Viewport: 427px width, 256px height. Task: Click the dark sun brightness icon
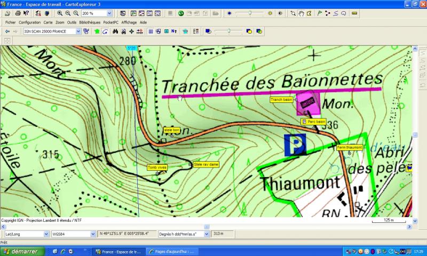pyautogui.click(x=230, y=13)
